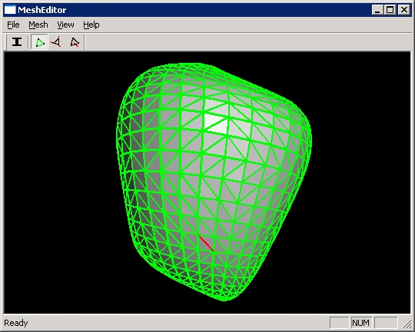Viewport: 415px width, 332px height.
Task: Close the MeshEditor window
Action: click(404, 10)
